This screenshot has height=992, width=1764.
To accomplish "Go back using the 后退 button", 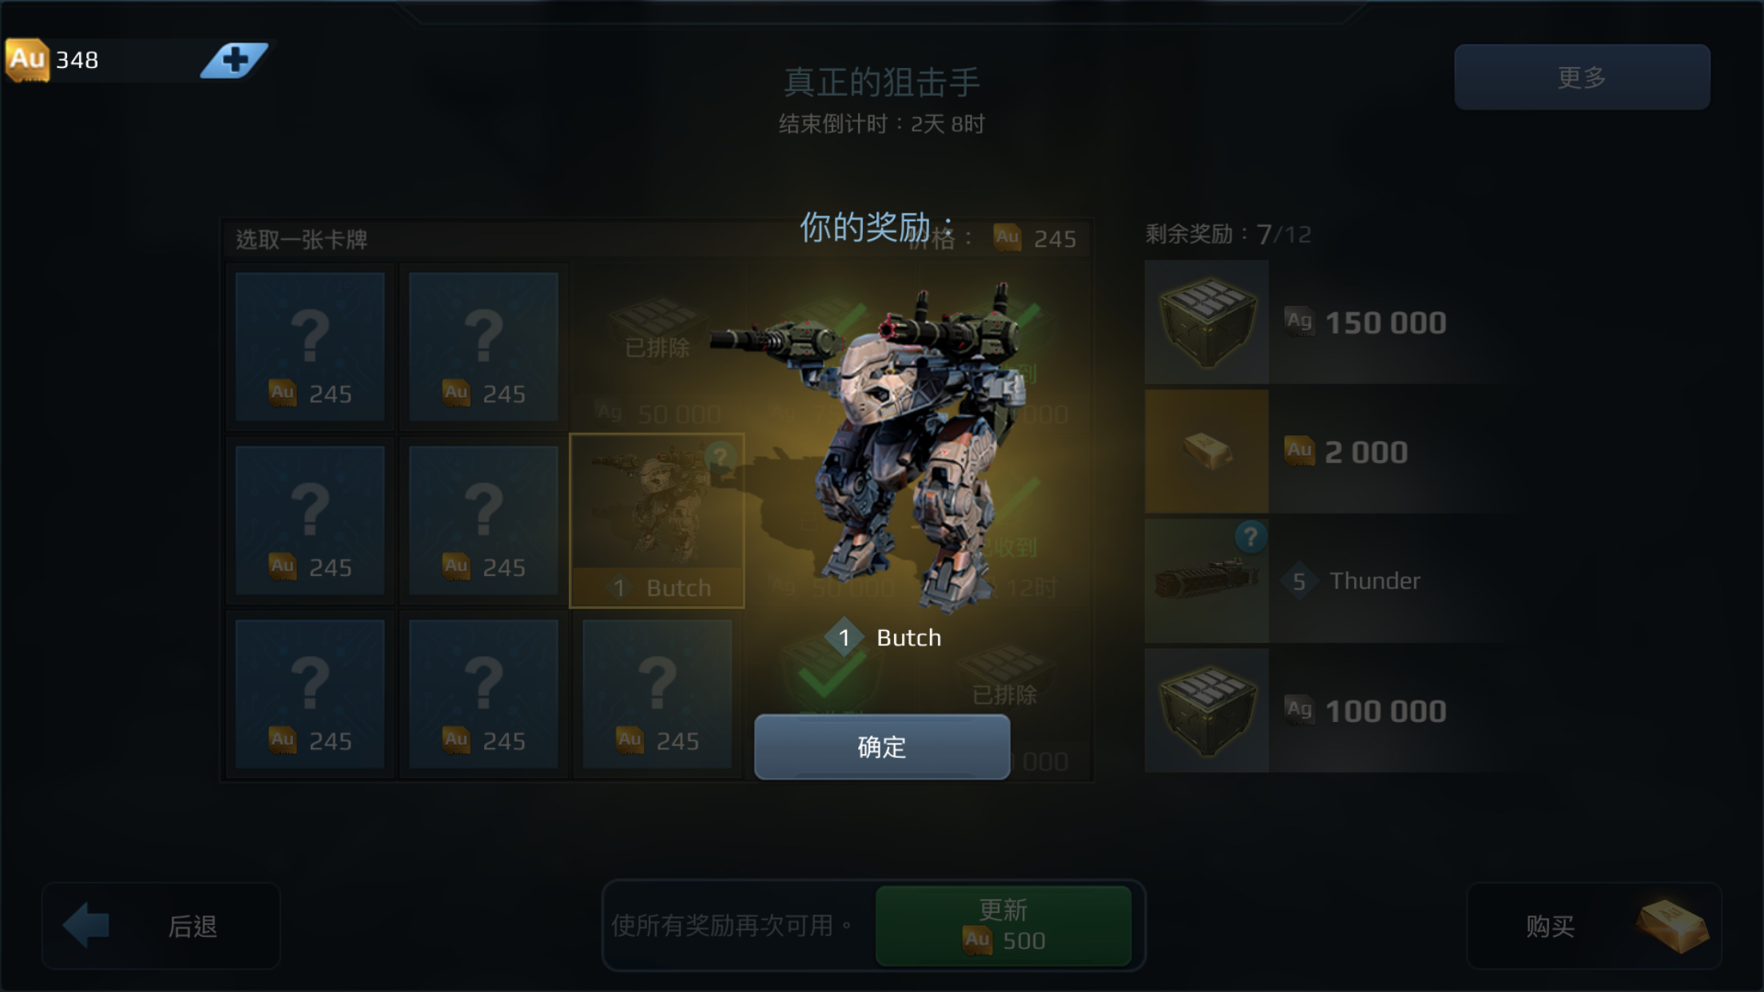I will point(161,926).
